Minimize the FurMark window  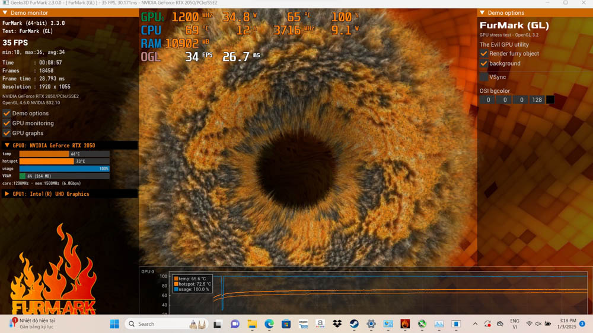pyautogui.click(x=547, y=2)
